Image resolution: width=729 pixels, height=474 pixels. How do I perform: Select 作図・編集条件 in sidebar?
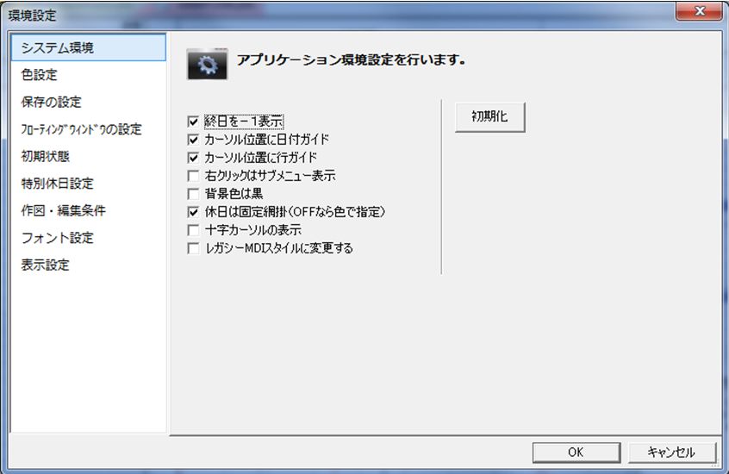[89, 211]
